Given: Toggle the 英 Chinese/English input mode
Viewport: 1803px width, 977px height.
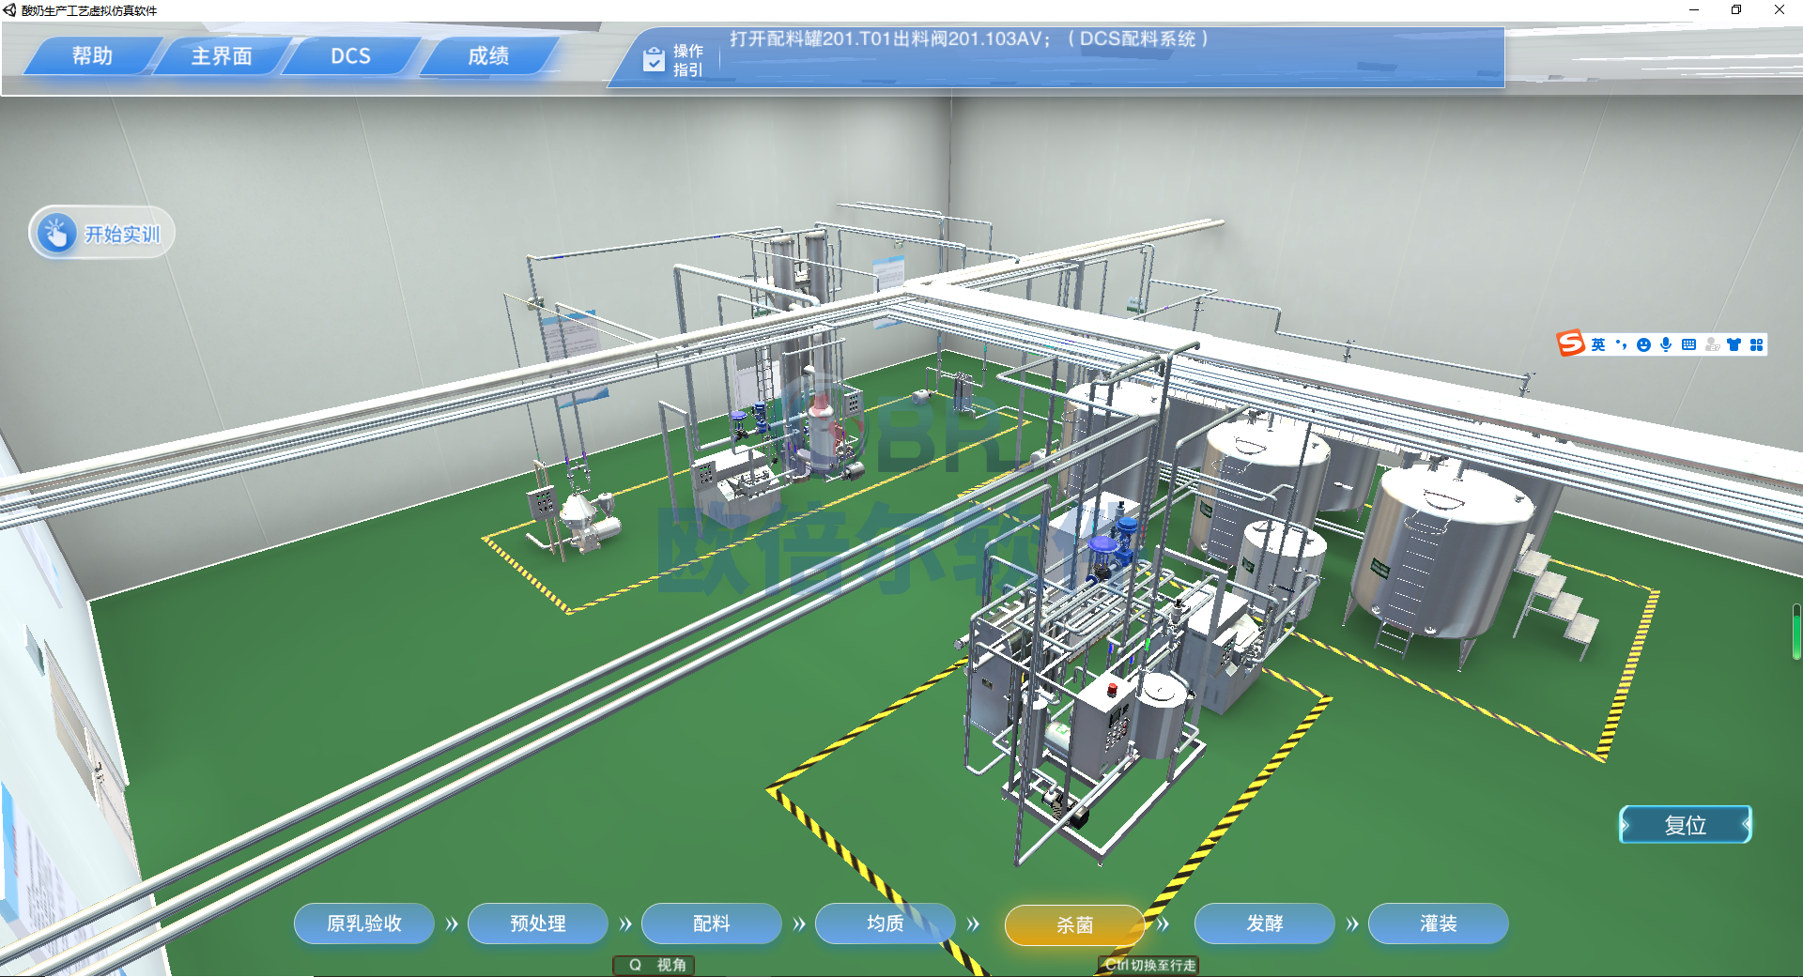Looking at the screenshot, I should (1597, 344).
